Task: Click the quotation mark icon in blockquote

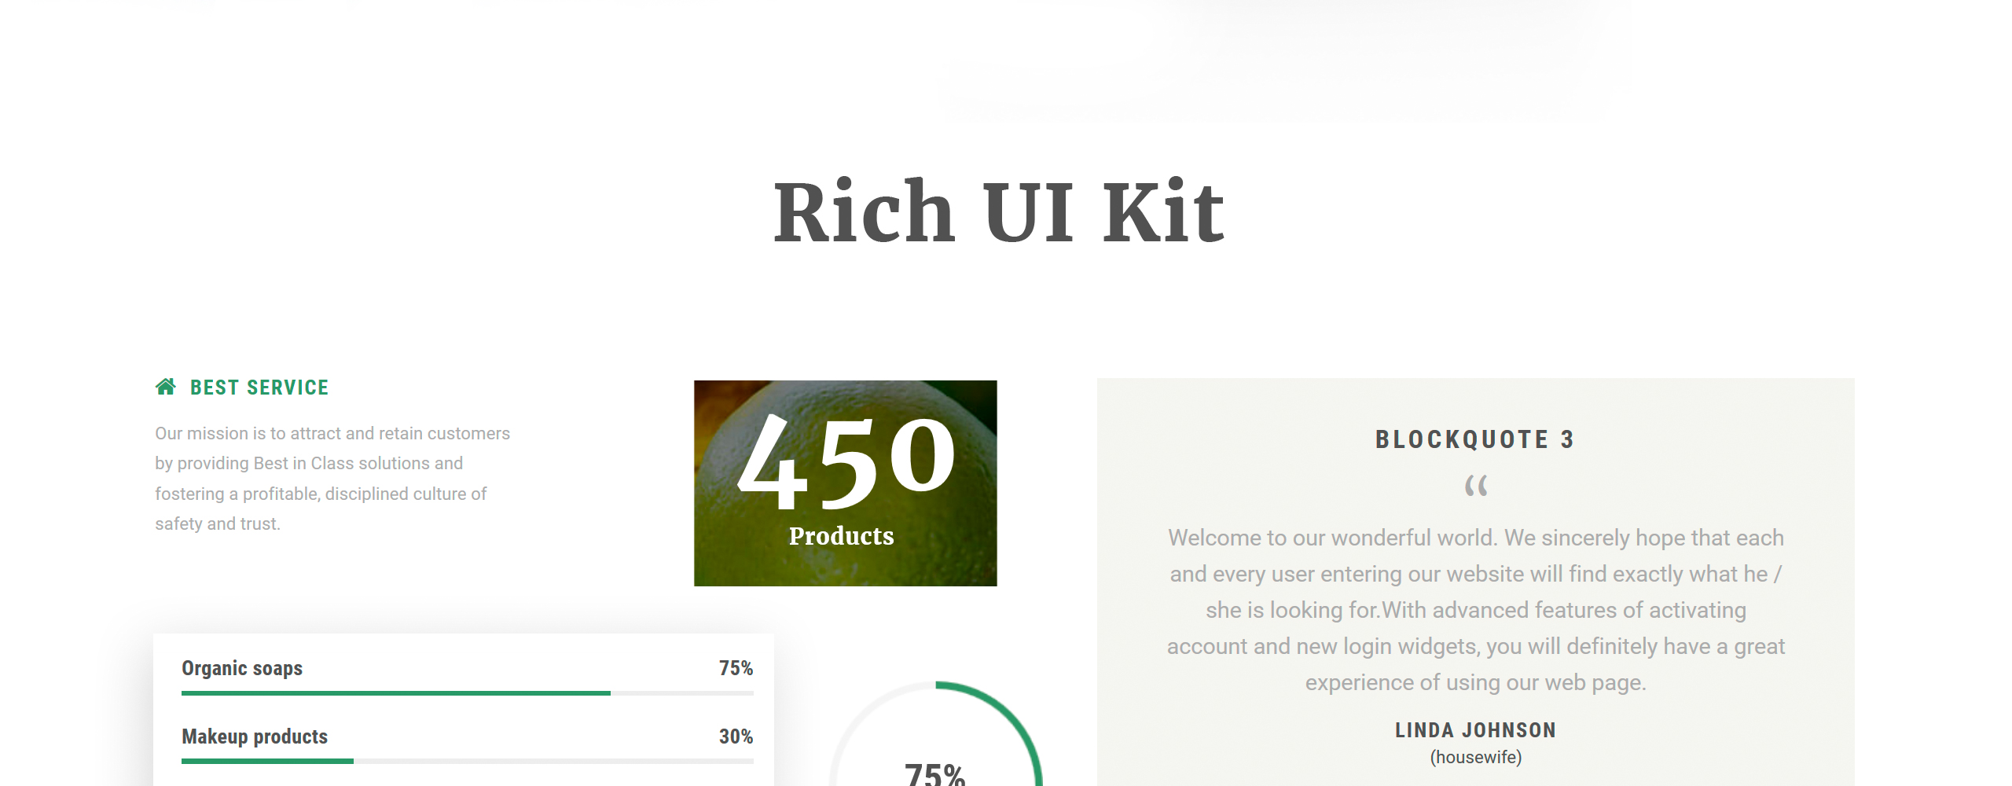Action: click(1476, 486)
